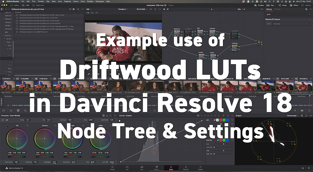Switch LUT browser to list view
This screenshot has width=313, height=172.
coord(73,9)
